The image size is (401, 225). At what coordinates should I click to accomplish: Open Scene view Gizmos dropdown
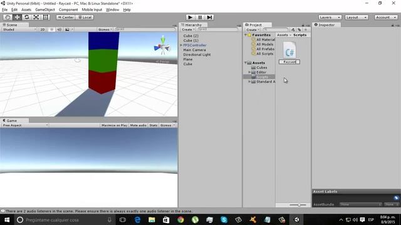click(105, 29)
